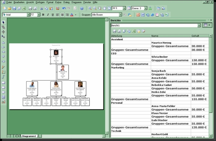Export to Word icon
The height and width of the screenshot is (141, 216).
[x=143, y=15]
